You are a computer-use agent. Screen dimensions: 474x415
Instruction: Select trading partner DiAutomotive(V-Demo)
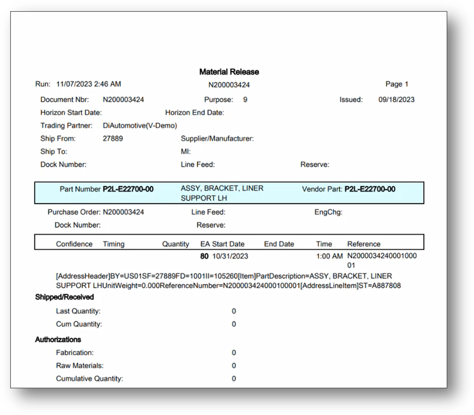(x=140, y=126)
